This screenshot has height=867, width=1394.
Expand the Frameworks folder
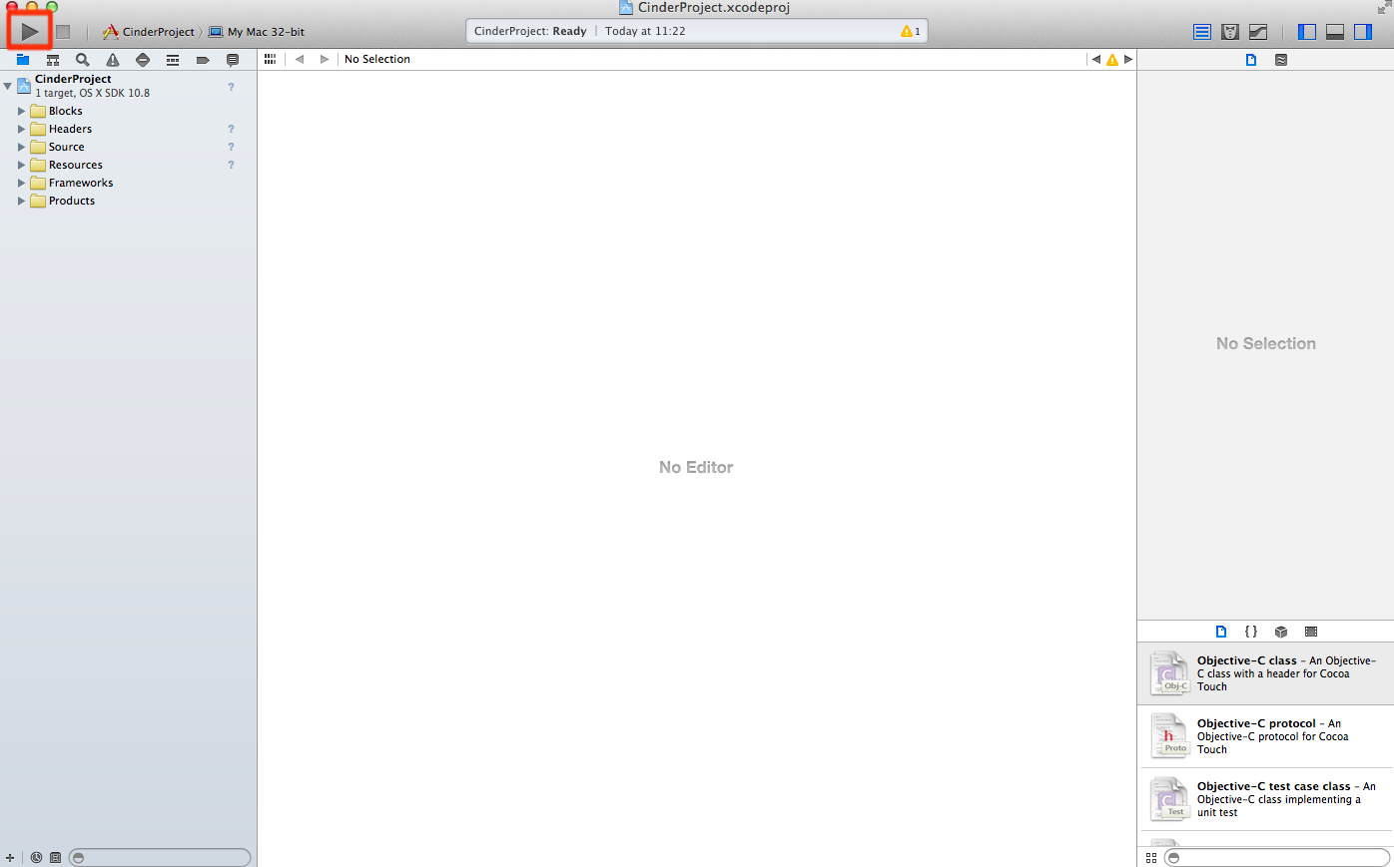click(x=21, y=183)
